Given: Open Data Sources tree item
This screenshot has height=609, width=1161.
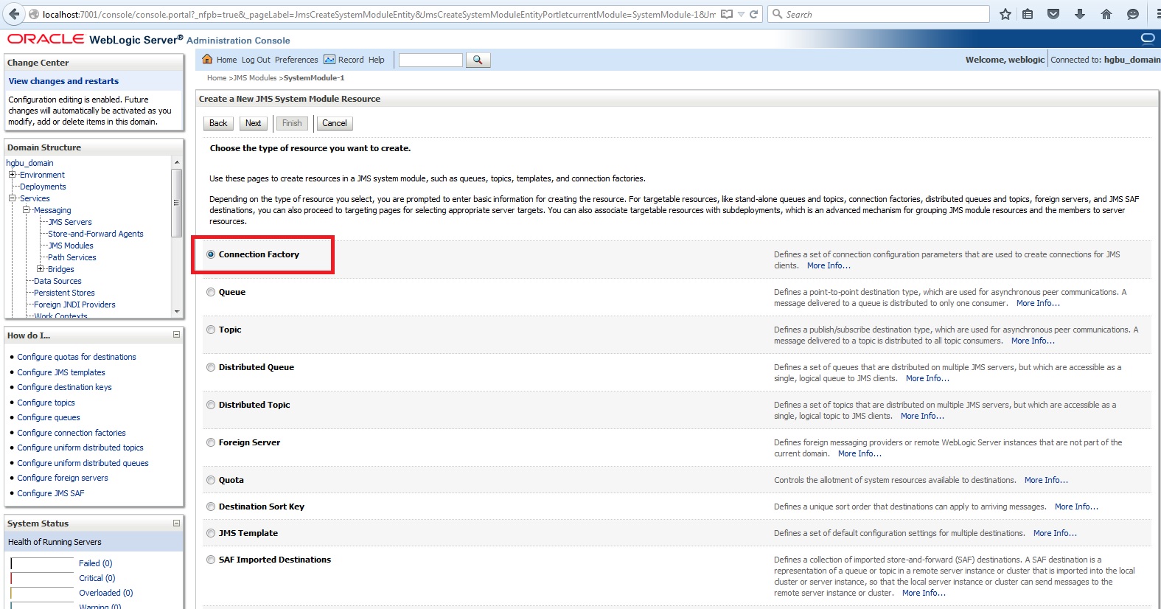Looking at the screenshot, I should (x=57, y=281).
